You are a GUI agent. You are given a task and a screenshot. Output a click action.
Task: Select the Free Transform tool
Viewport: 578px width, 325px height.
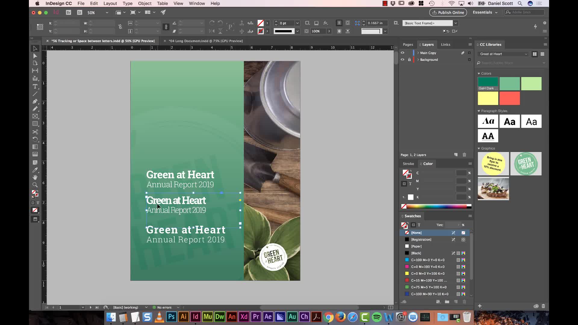click(35, 139)
